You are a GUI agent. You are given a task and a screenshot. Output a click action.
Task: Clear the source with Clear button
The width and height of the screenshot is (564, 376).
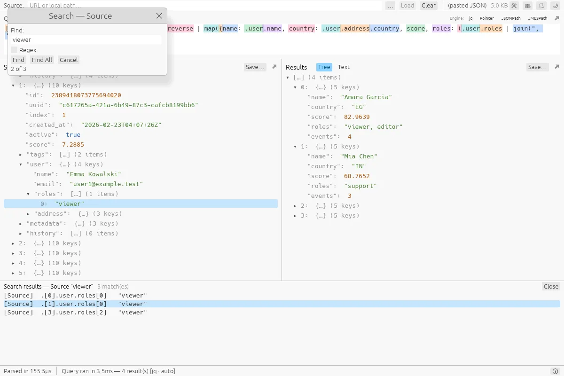(429, 6)
